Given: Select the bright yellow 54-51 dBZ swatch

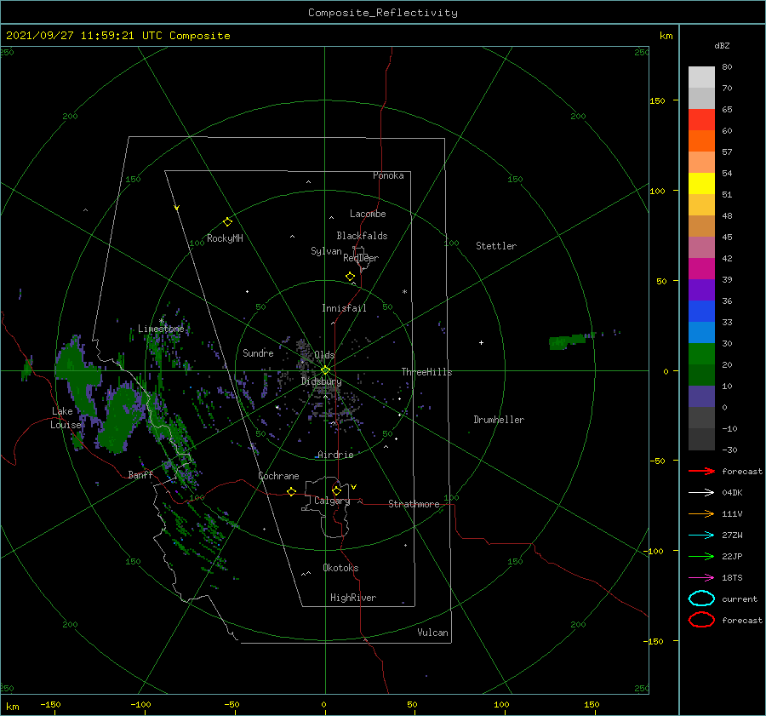Looking at the screenshot, I should [x=701, y=183].
